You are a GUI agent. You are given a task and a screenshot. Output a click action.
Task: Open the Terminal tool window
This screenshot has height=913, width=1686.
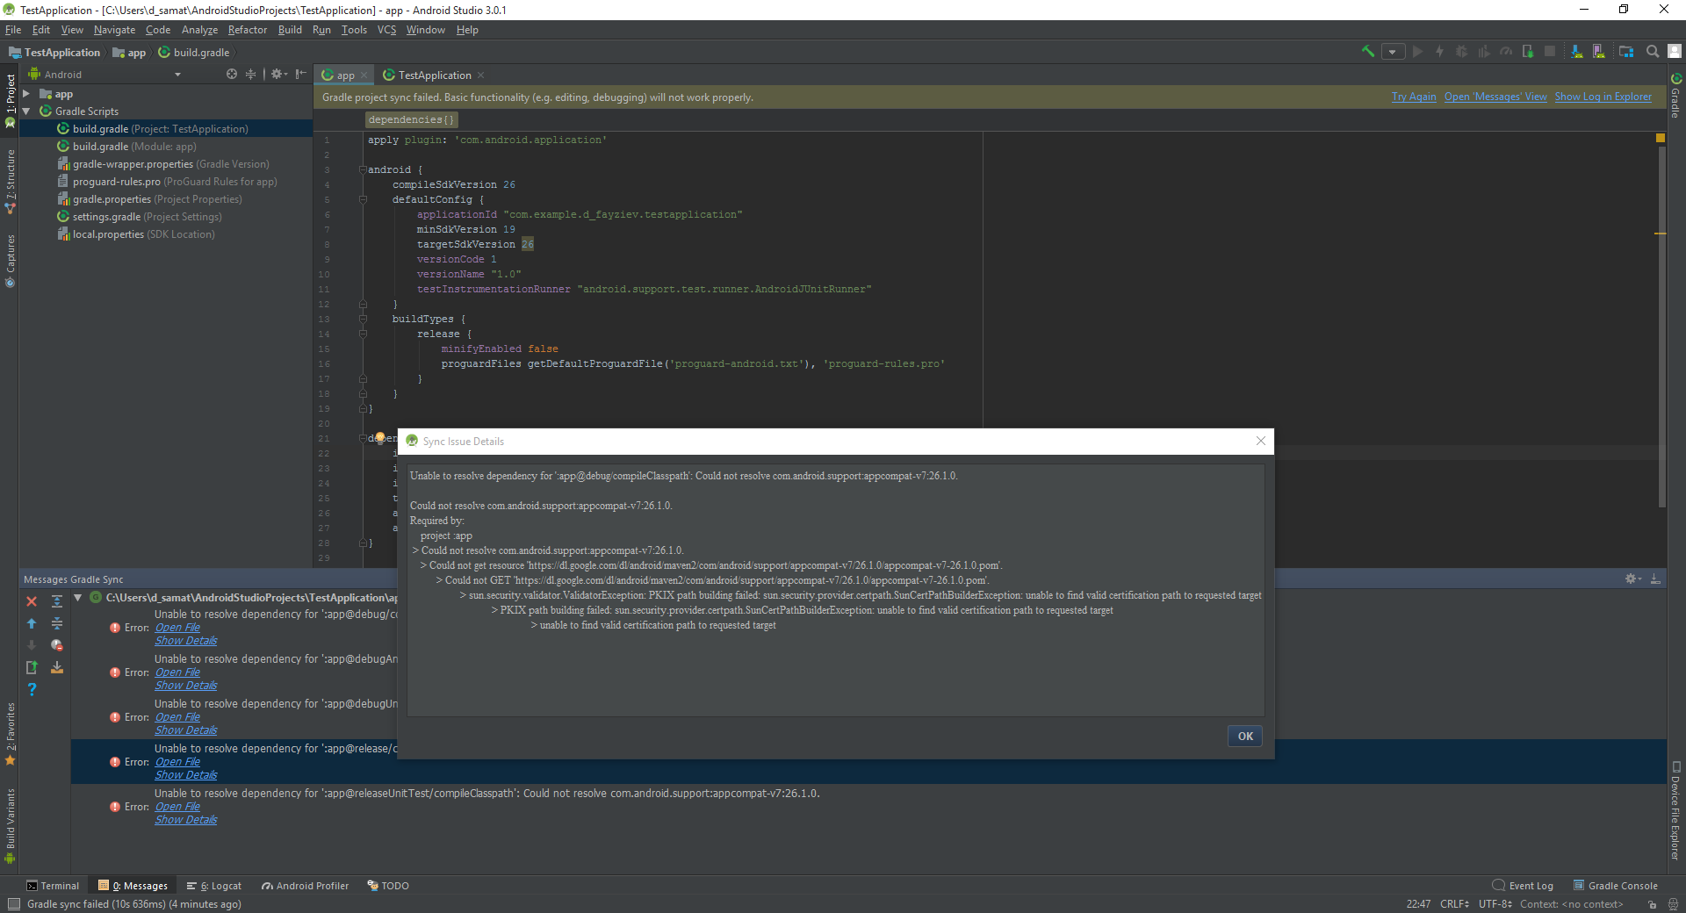pos(53,886)
